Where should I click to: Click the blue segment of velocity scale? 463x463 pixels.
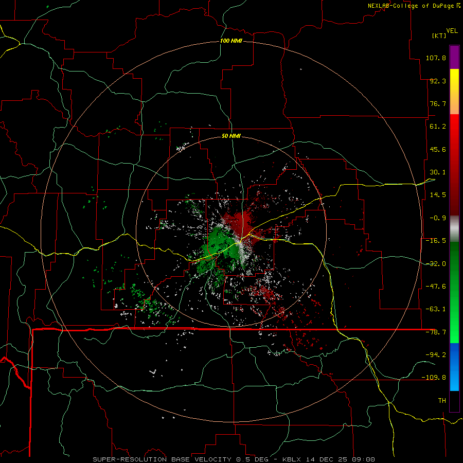(454, 367)
